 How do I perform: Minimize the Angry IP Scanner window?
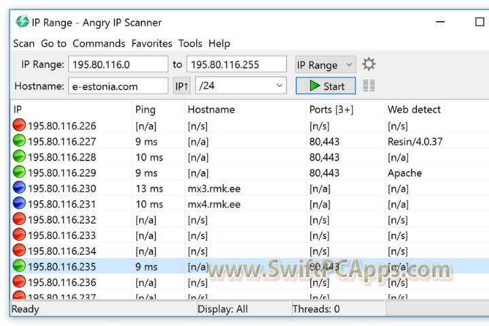click(440, 22)
